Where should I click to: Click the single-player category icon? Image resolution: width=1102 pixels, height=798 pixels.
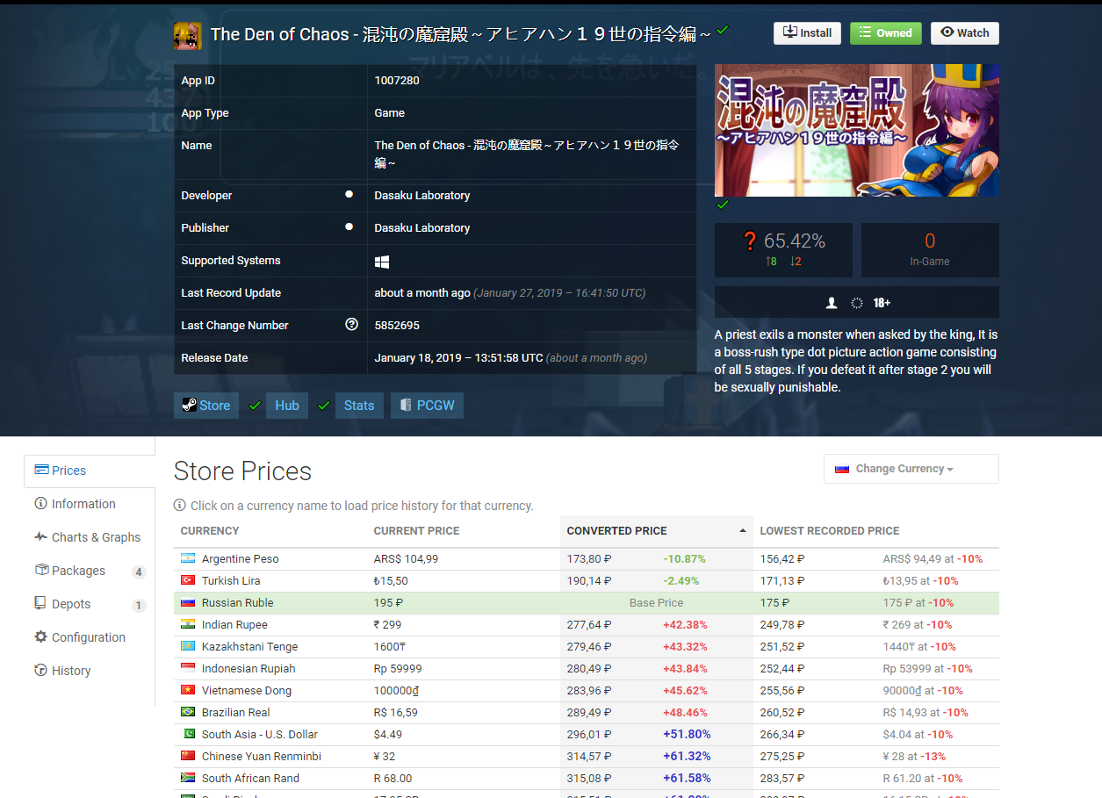[832, 303]
